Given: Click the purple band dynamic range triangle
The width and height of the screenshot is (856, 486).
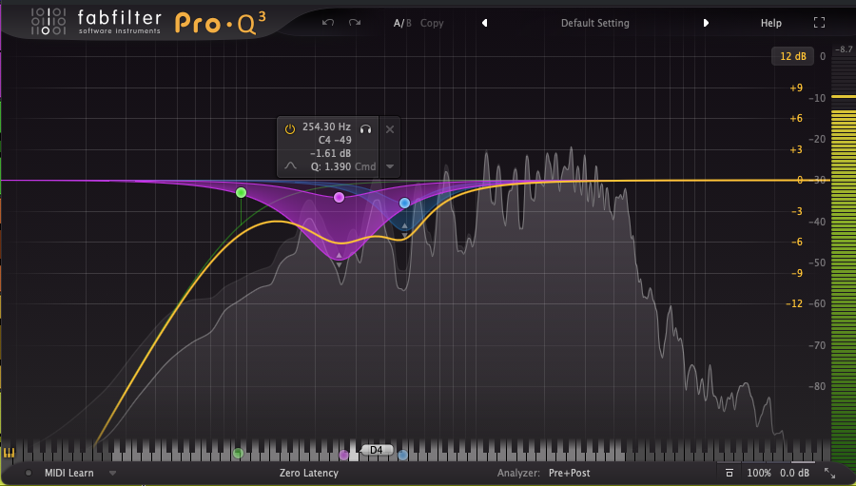Looking at the screenshot, I should pos(339,256).
